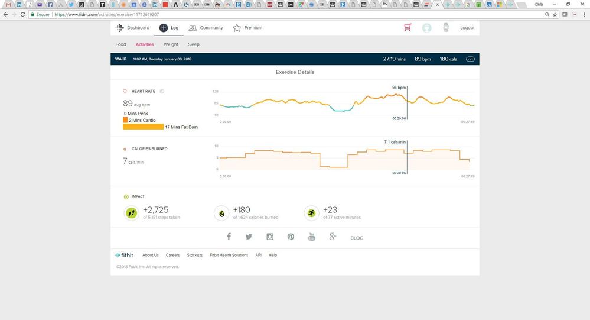Open the Community section
This screenshot has width=590, height=320.
tap(206, 28)
